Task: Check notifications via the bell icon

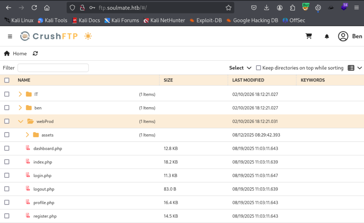Action: coord(327,36)
